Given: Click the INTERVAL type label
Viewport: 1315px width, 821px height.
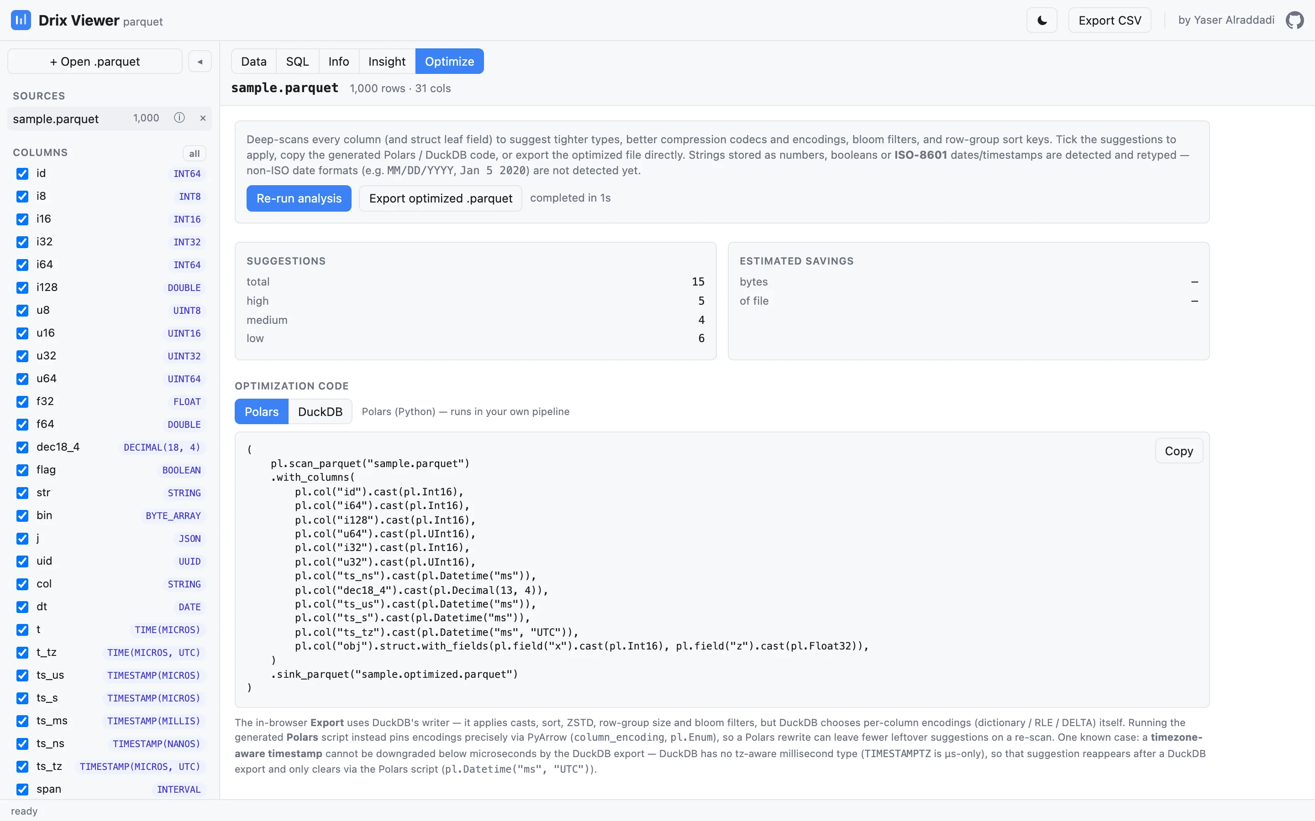Looking at the screenshot, I should 179,790.
